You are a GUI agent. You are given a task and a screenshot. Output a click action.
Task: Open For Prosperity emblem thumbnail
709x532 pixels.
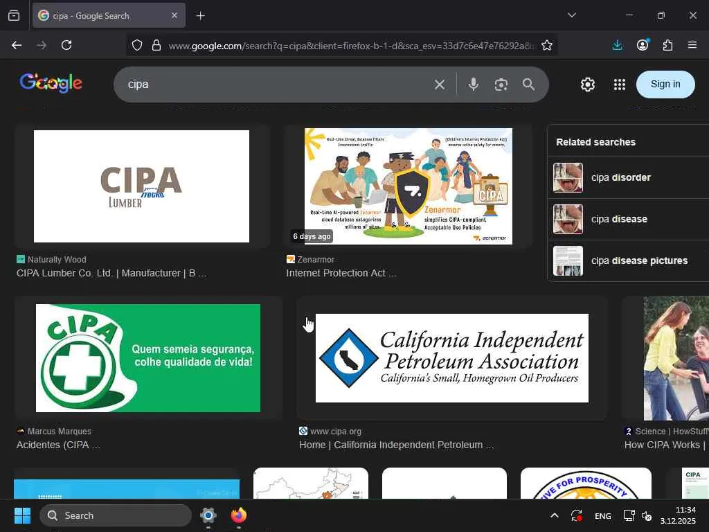click(586, 483)
